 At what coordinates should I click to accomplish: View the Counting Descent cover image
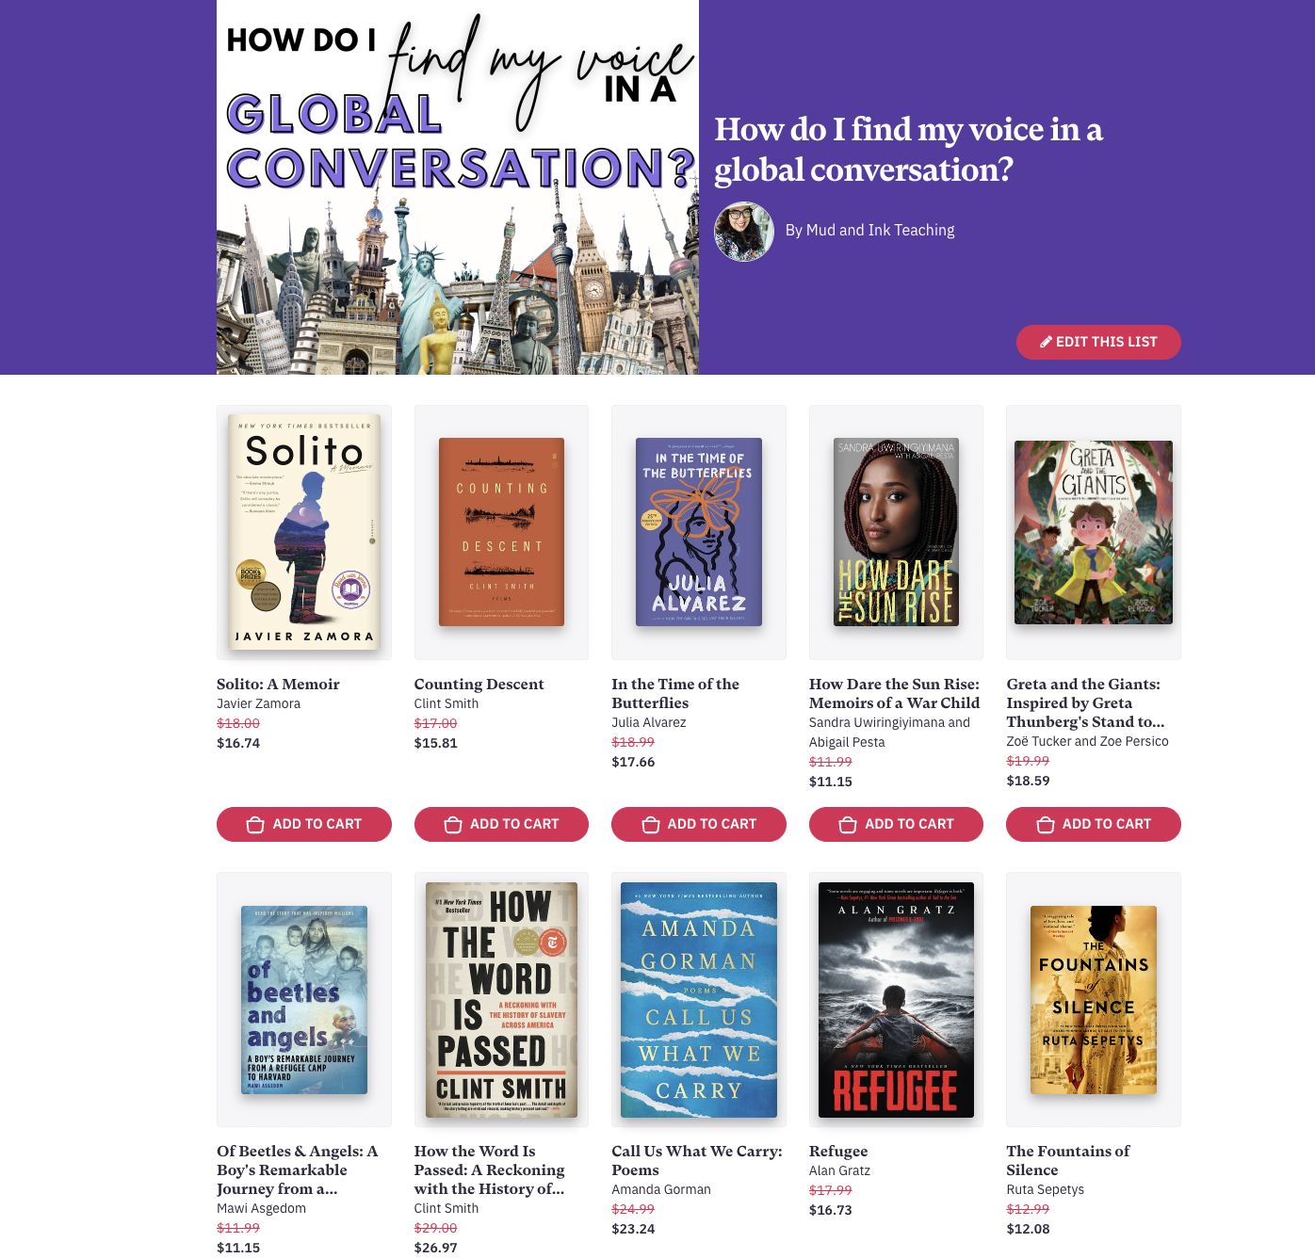[501, 532]
